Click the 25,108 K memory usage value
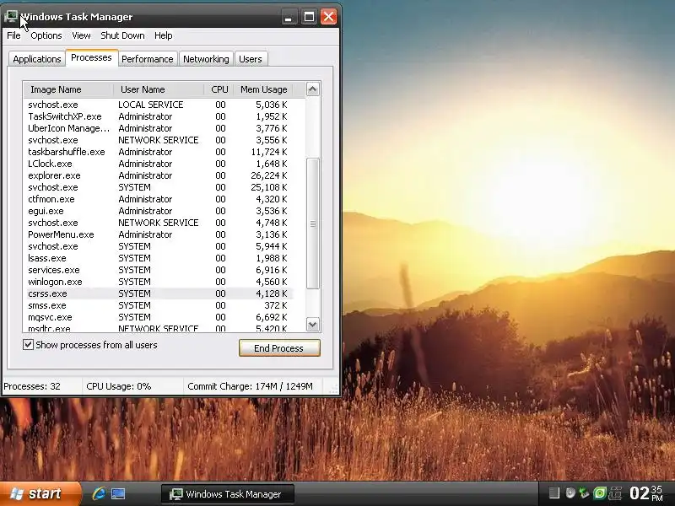The width and height of the screenshot is (675, 506). tap(268, 187)
